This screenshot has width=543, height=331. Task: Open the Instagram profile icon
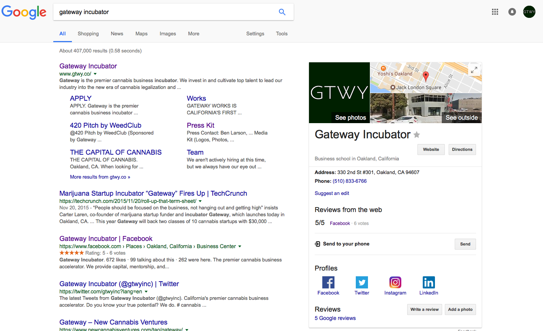395,282
